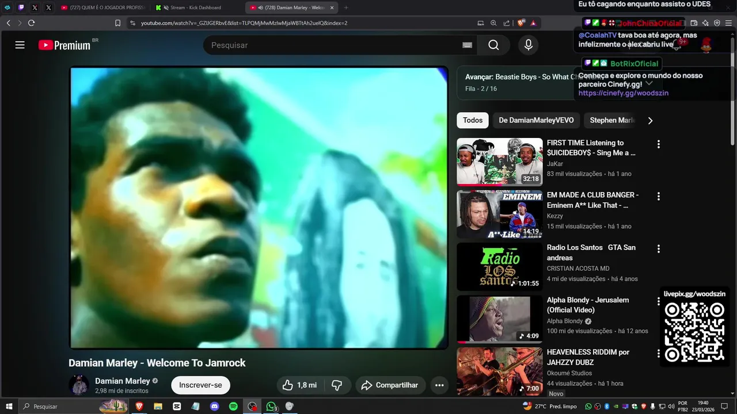
Task: Reload the page with refresh icon
Action: [x=31, y=23]
